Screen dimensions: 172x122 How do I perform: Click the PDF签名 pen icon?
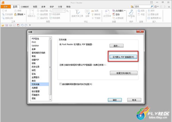pos(131,12)
